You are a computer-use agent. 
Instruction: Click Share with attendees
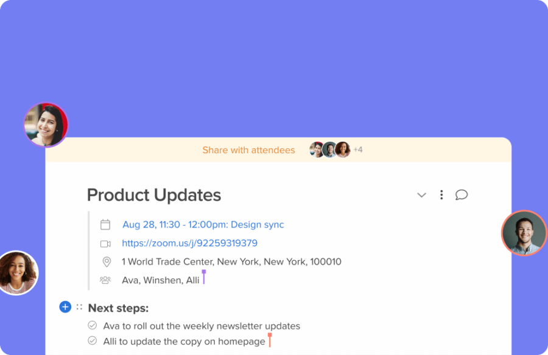pyautogui.click(x=248, y=150)
